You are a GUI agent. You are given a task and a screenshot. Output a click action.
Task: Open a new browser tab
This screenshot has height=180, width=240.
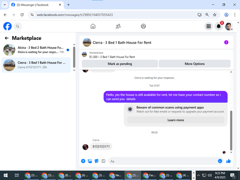point(68,5)
